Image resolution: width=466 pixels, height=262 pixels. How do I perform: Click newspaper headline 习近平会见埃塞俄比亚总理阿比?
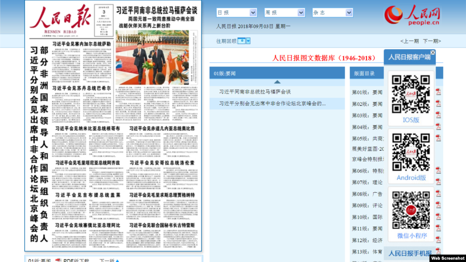87,226
